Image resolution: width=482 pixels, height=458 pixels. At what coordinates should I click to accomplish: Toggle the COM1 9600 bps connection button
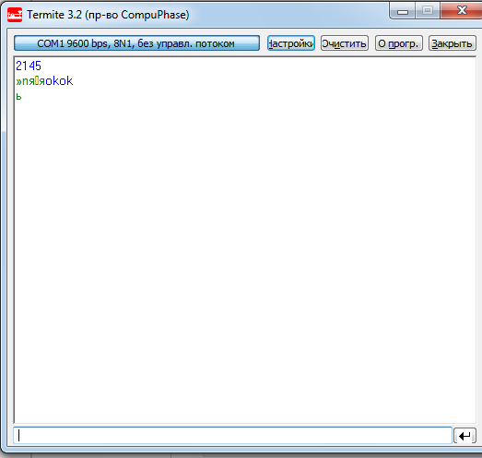(136, 43)
